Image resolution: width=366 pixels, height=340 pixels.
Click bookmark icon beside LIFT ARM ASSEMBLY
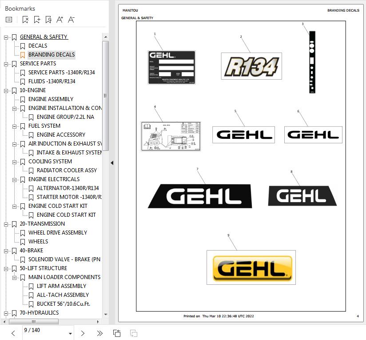(x=31, y=287)
